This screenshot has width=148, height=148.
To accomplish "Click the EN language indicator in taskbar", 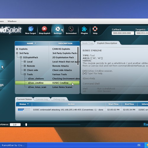I will (x=139, y=145).
